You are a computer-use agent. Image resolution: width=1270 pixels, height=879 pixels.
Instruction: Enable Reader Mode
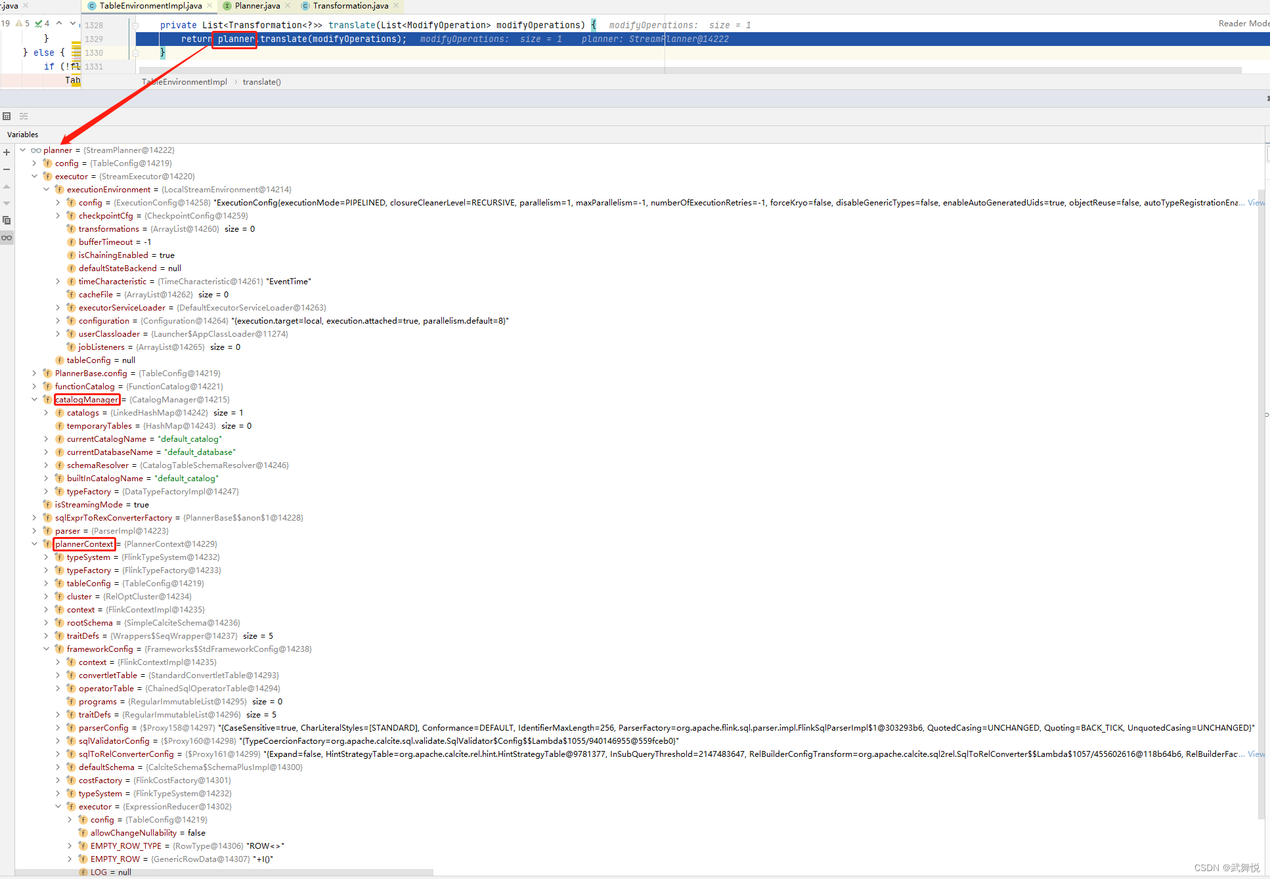click(1243, 22)
